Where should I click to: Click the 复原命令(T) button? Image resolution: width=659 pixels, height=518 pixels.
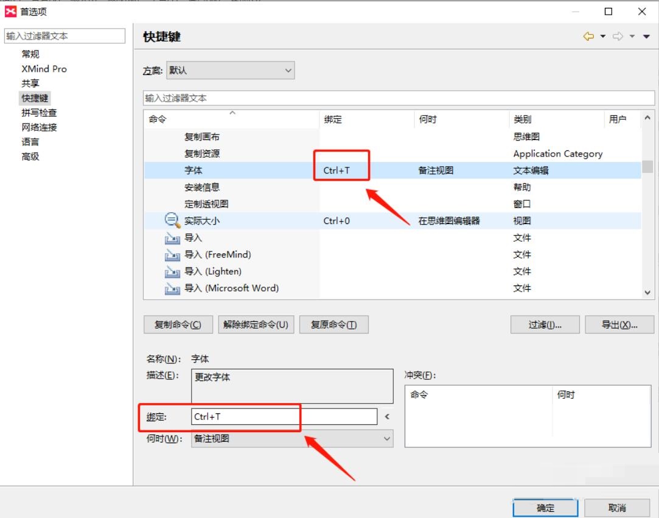pyautogui.click(x=333, y=324)
